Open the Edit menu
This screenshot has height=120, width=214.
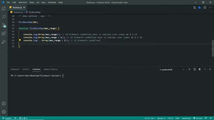(x=14, y=2)
